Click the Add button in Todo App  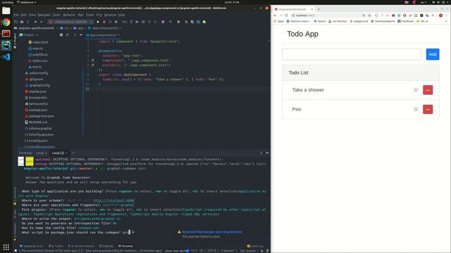pyautogui.click(x=433, y=54)
